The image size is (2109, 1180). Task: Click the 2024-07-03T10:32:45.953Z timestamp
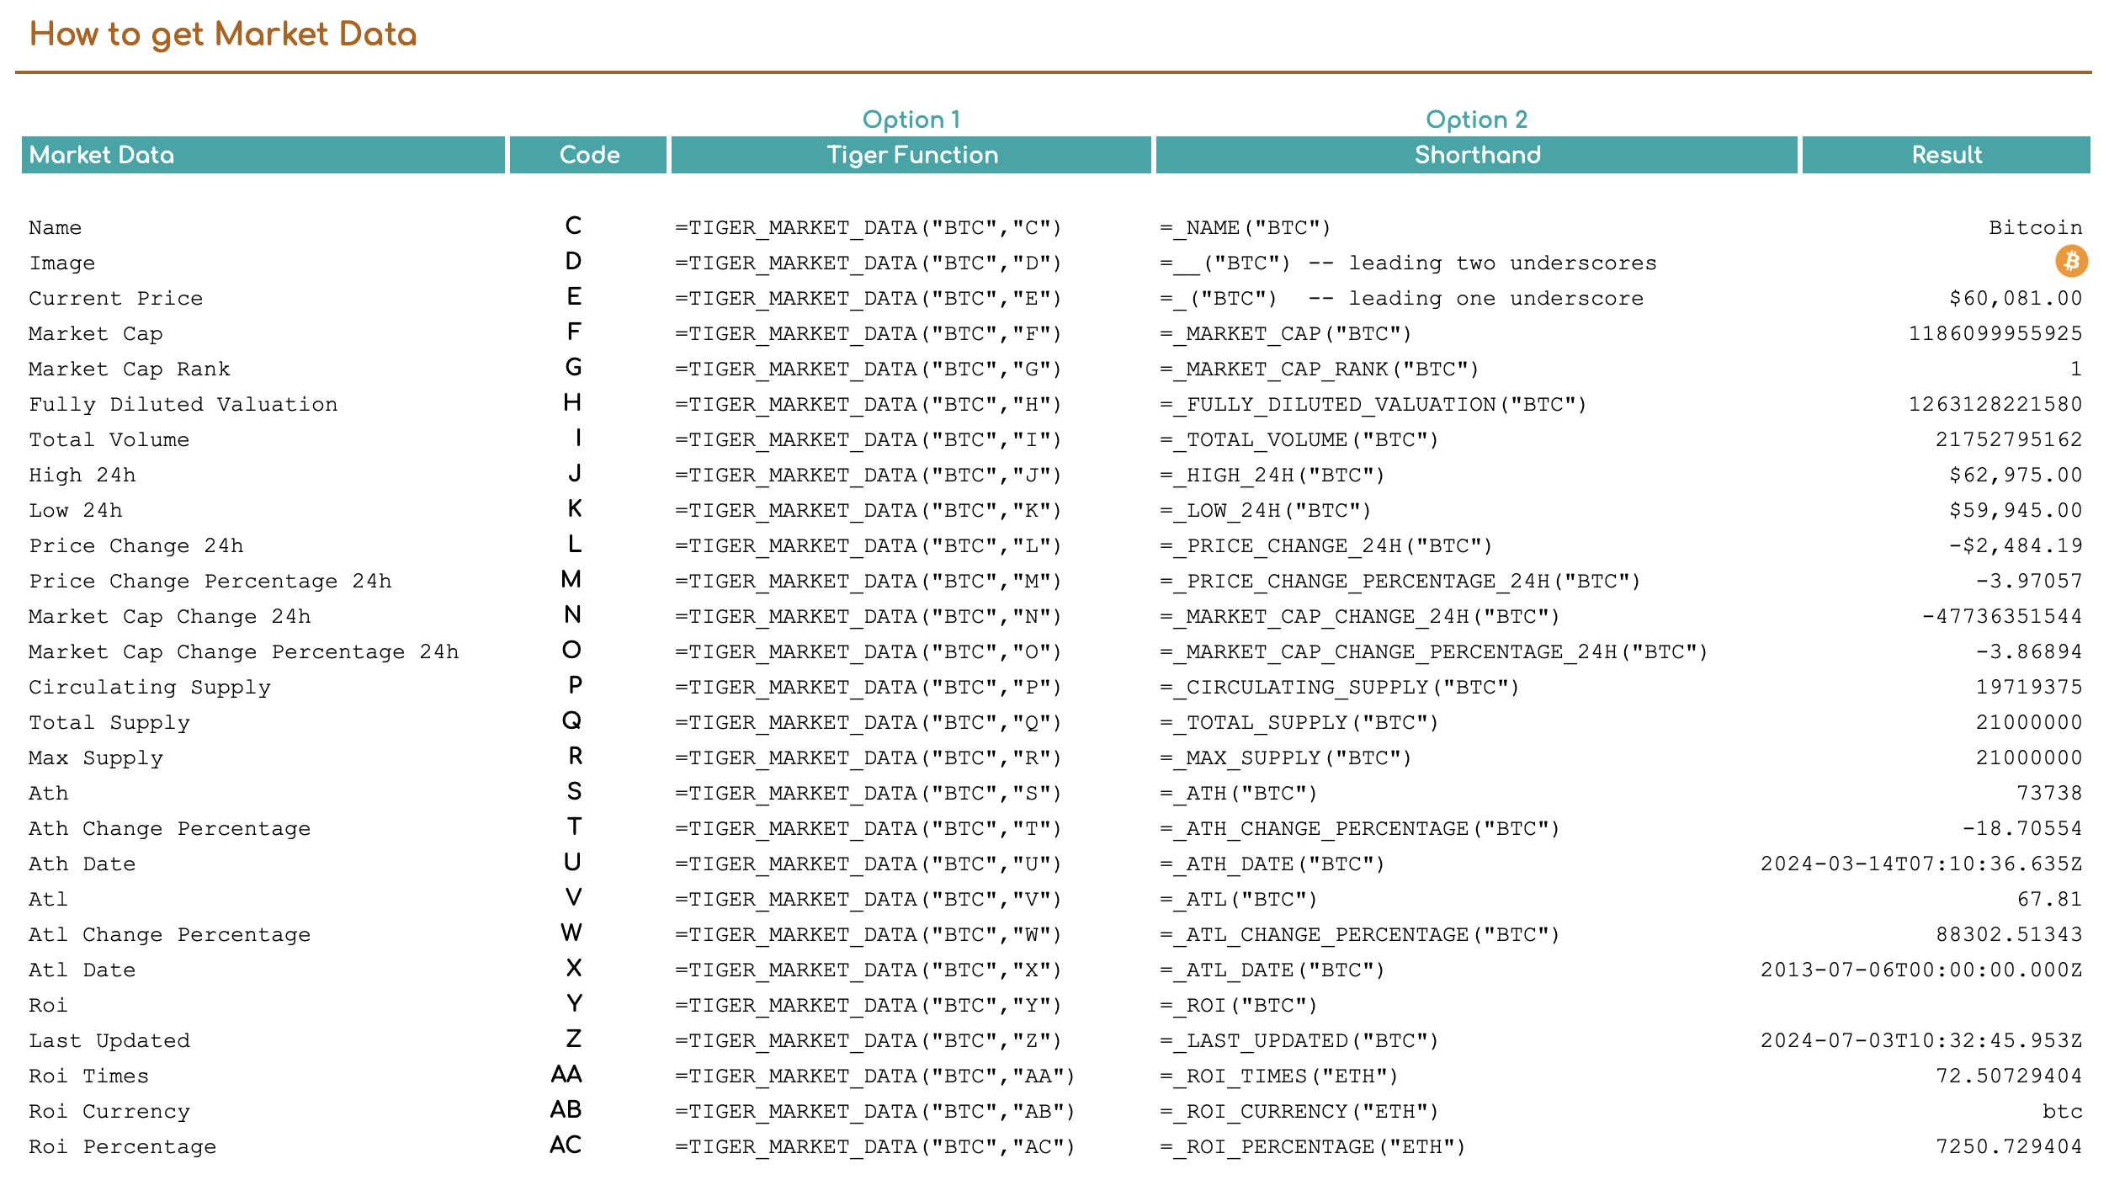[1921, 1040]
